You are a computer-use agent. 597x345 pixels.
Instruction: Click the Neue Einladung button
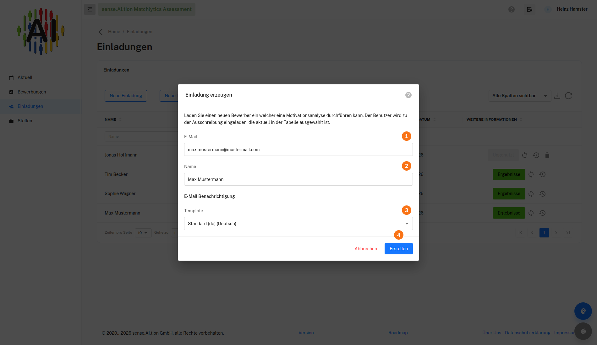(x=126, y=96)
